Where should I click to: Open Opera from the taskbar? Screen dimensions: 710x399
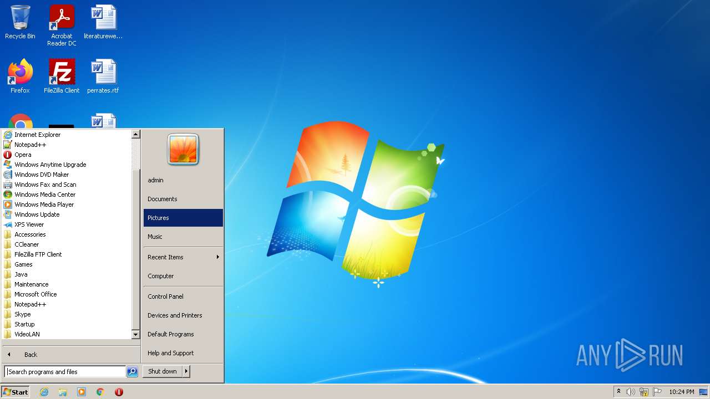click(119, 392)
